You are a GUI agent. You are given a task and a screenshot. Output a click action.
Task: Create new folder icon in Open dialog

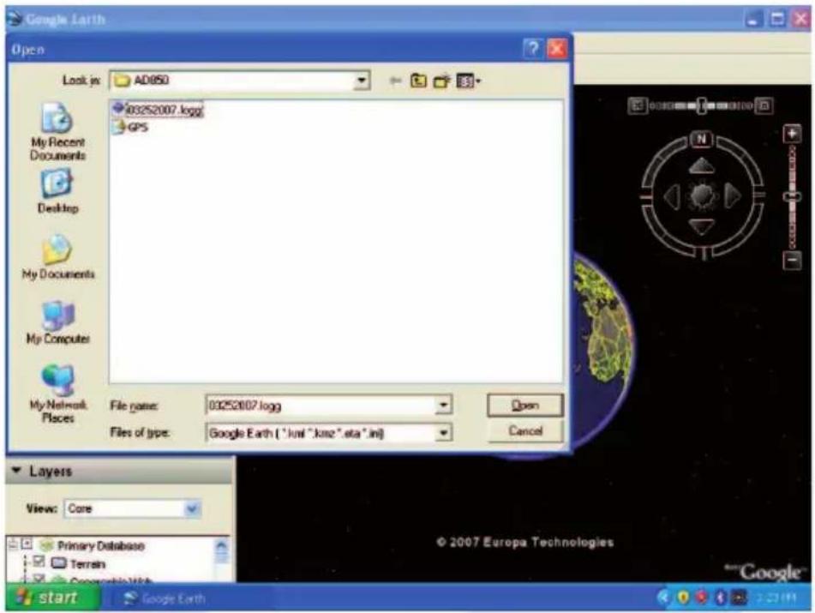click(442, 81)
